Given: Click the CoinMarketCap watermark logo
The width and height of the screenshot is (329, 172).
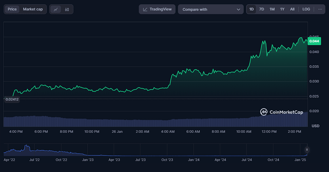Looking at the screenshot, I should tap(281, 112).
